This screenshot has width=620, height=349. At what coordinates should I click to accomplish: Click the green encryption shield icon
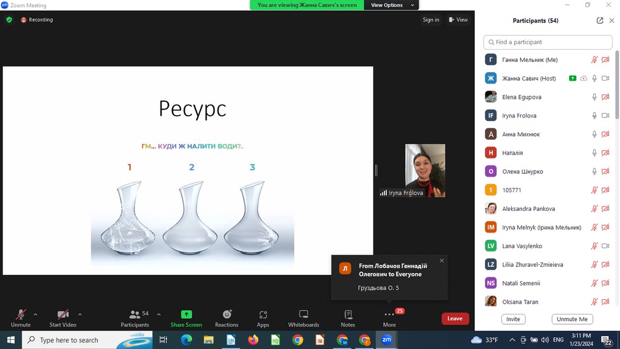pyautogui.click(x=9, y=19)
